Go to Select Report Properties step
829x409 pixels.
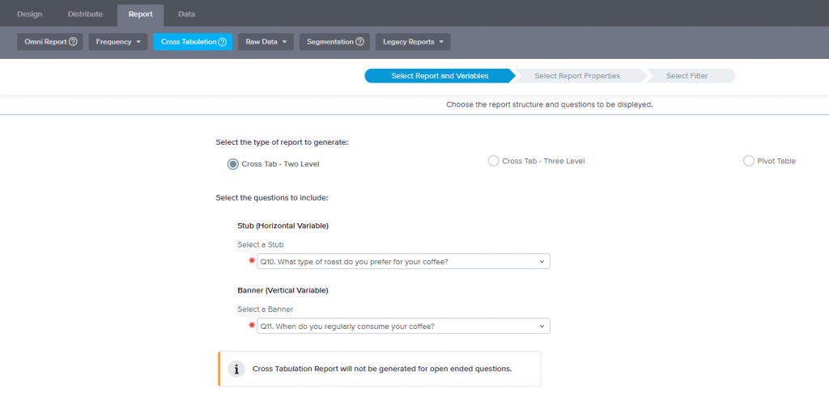click(x=577, y=76)
